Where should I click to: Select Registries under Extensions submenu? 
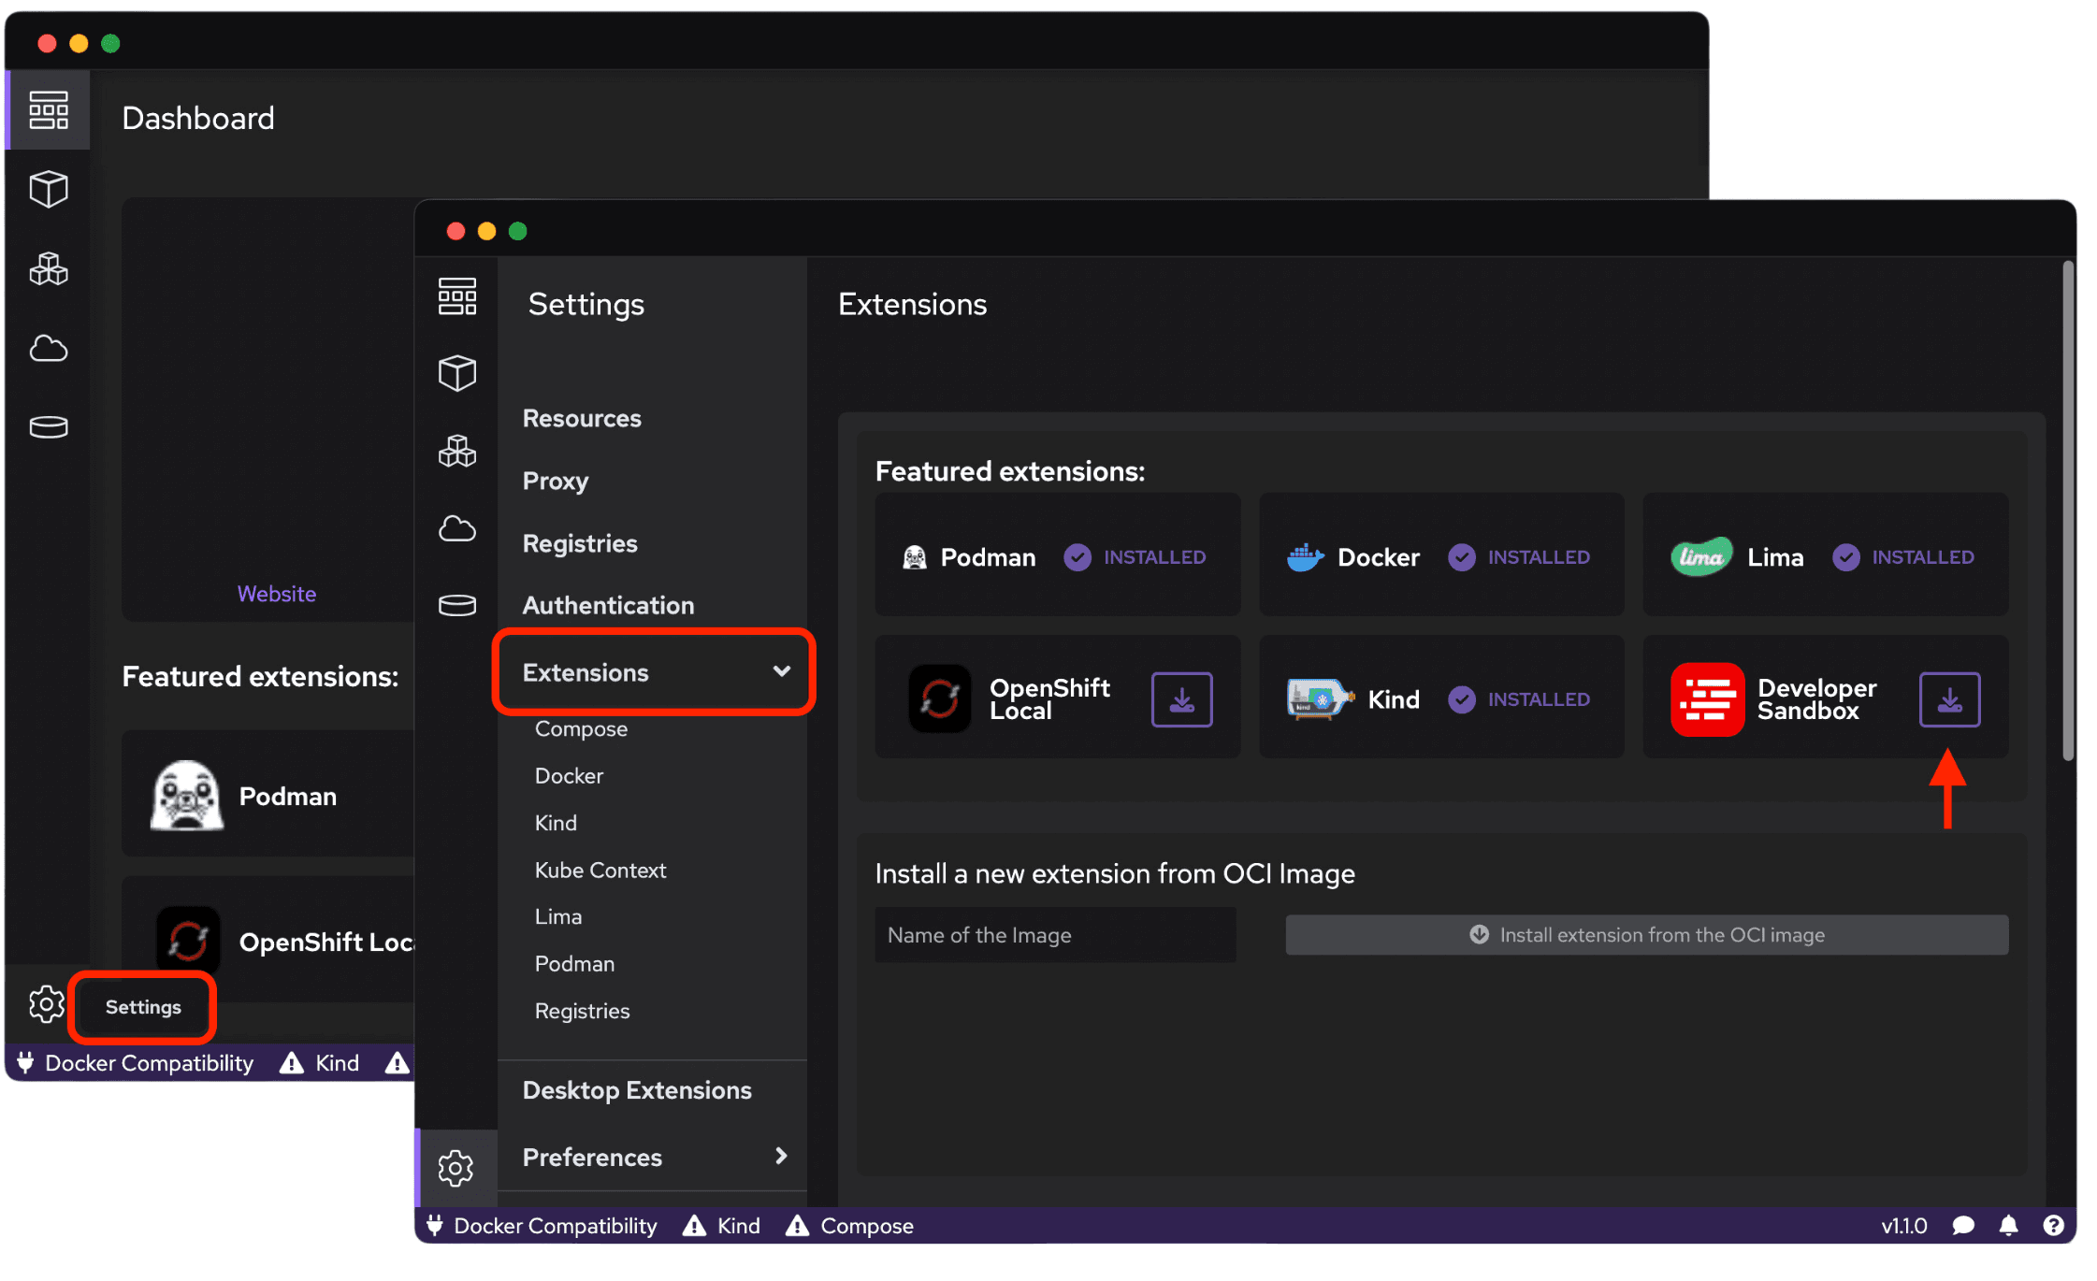pyautogui.click(x=582, y=1011)
